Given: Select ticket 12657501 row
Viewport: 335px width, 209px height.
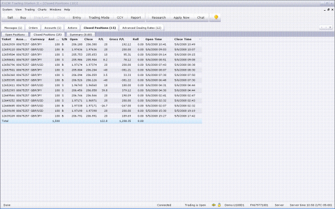Looking at the screenshot, I should [101, 70].
